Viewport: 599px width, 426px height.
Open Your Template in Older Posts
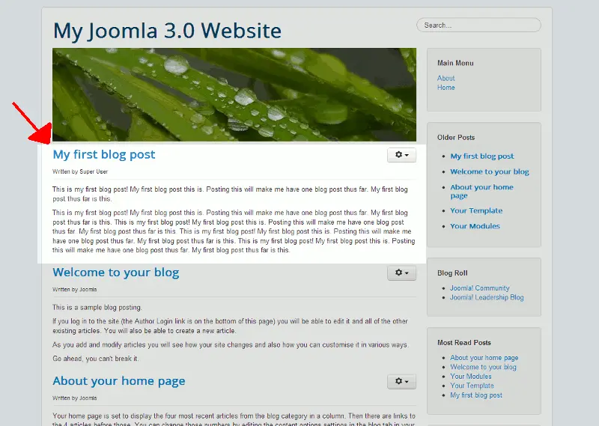[476, 210]
